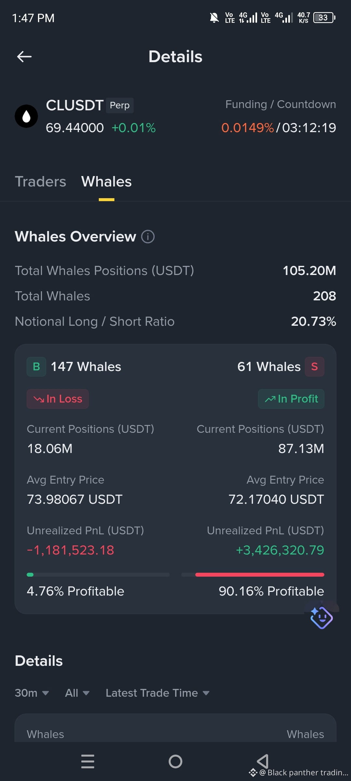The image size is (351, 781).
Task: Tap the green B buy badge
Action: pos(36,367)
